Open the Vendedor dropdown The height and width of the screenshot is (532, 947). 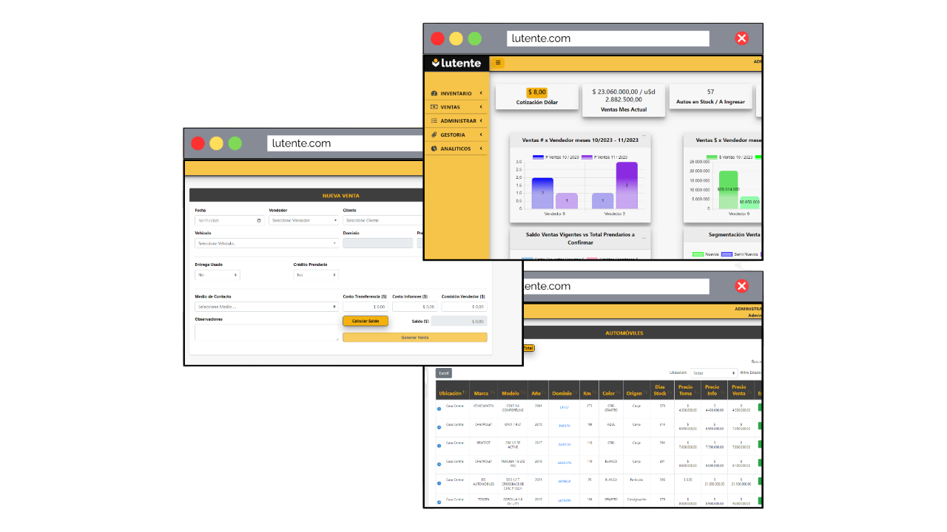[x=303, y=220]
